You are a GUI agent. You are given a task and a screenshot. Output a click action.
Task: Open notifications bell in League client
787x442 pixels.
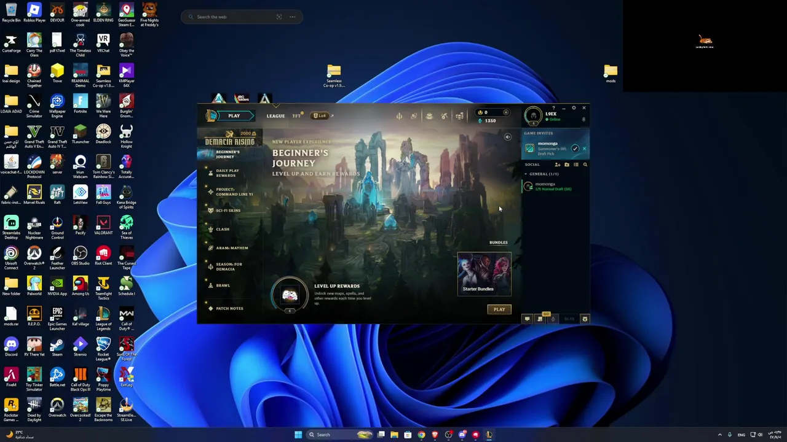(x=583, y=120)
